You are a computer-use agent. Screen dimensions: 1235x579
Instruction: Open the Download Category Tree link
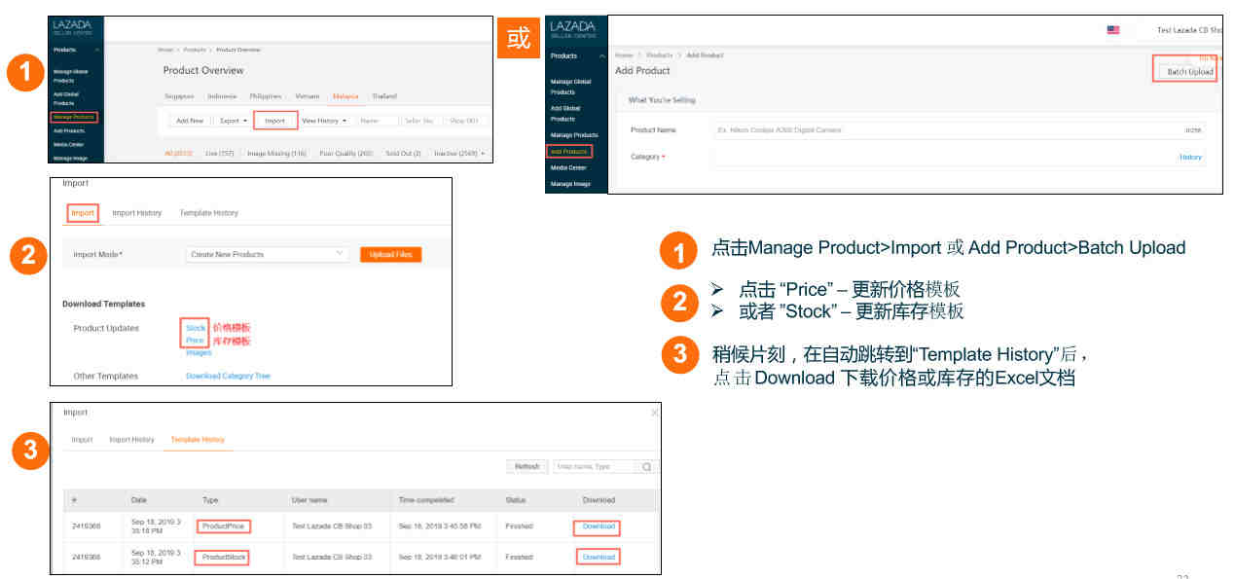click(228, 376)
